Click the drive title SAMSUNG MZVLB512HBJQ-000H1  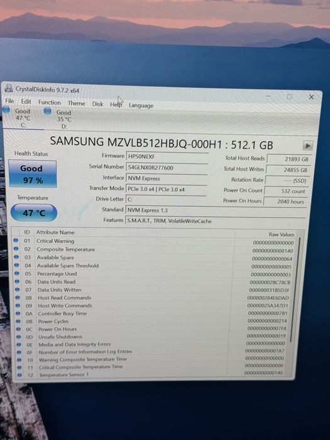pos(136,142)
